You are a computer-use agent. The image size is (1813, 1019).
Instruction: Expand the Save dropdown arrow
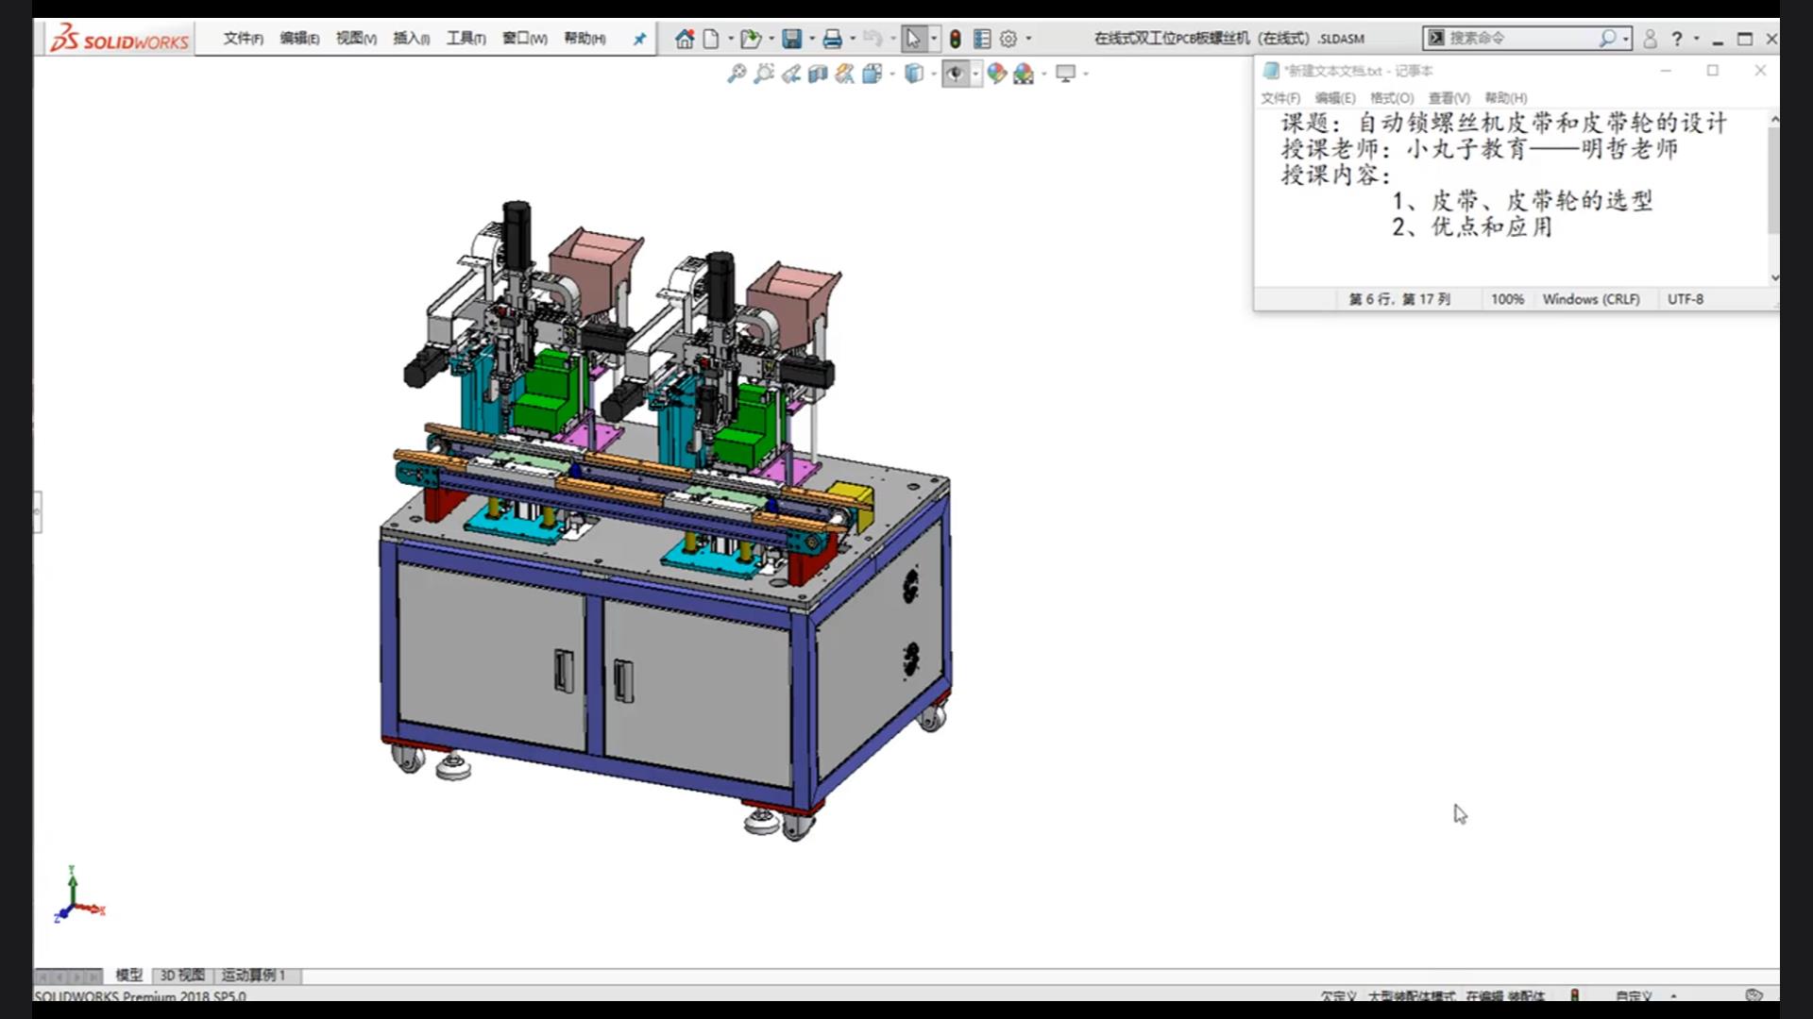[x=811, y=39]
